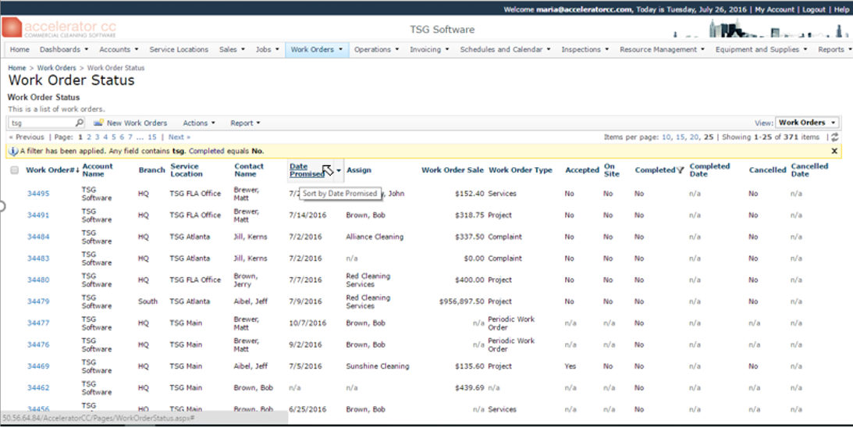This screenshot has width=853, height=428.
Task: Click the Next page link
Action: click(179, 137)
